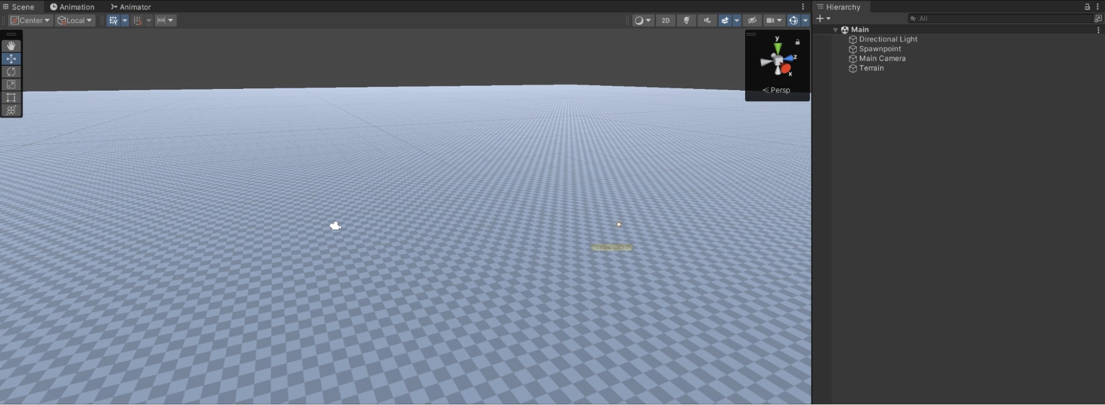Switch projection via Persp label
This screenshot has width=1105, height=405.
pos(777,90)
